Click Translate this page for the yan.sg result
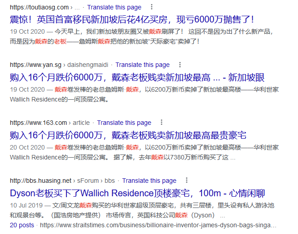The height and width of the screenshot is (234, 298). point(143,65)
